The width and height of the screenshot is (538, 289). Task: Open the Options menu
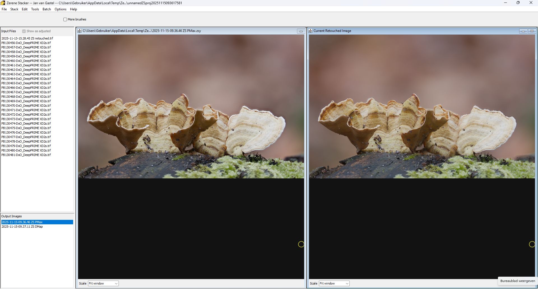pos(61,9)
